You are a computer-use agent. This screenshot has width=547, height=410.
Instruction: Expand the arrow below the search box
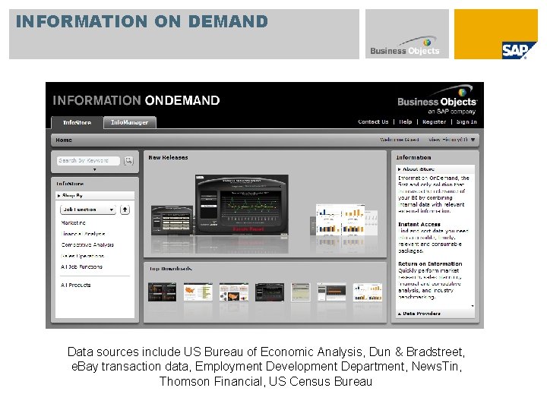pyautogui.click(x=94, y=169)
